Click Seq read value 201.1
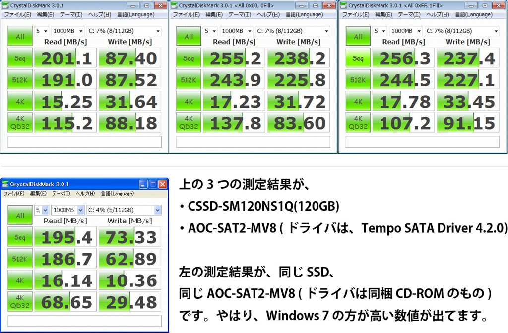 coord(65,58)
